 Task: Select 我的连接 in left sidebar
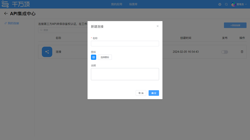[13, 23]
